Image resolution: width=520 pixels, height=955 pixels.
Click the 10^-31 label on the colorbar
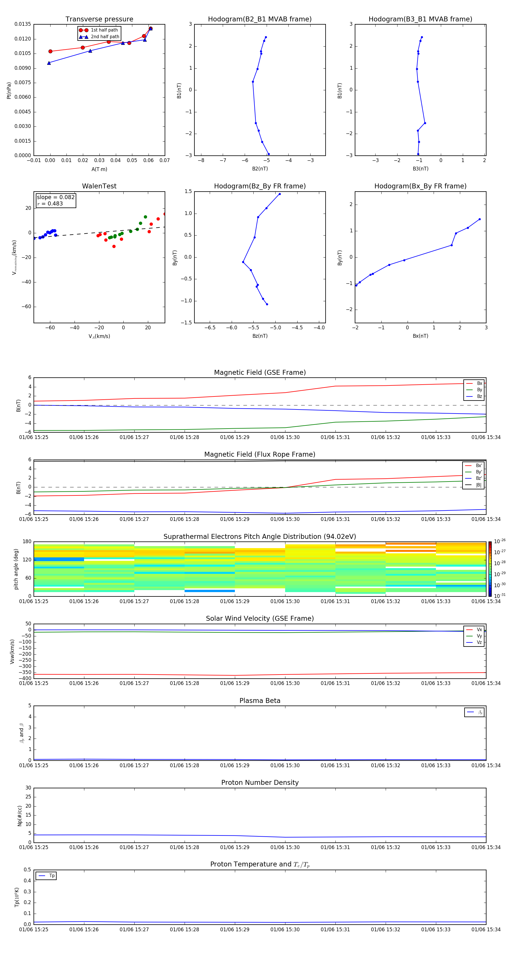point(500,596)
